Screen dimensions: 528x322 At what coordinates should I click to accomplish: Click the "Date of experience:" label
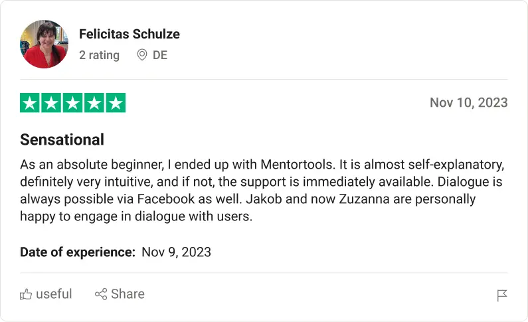click(78, 252)
